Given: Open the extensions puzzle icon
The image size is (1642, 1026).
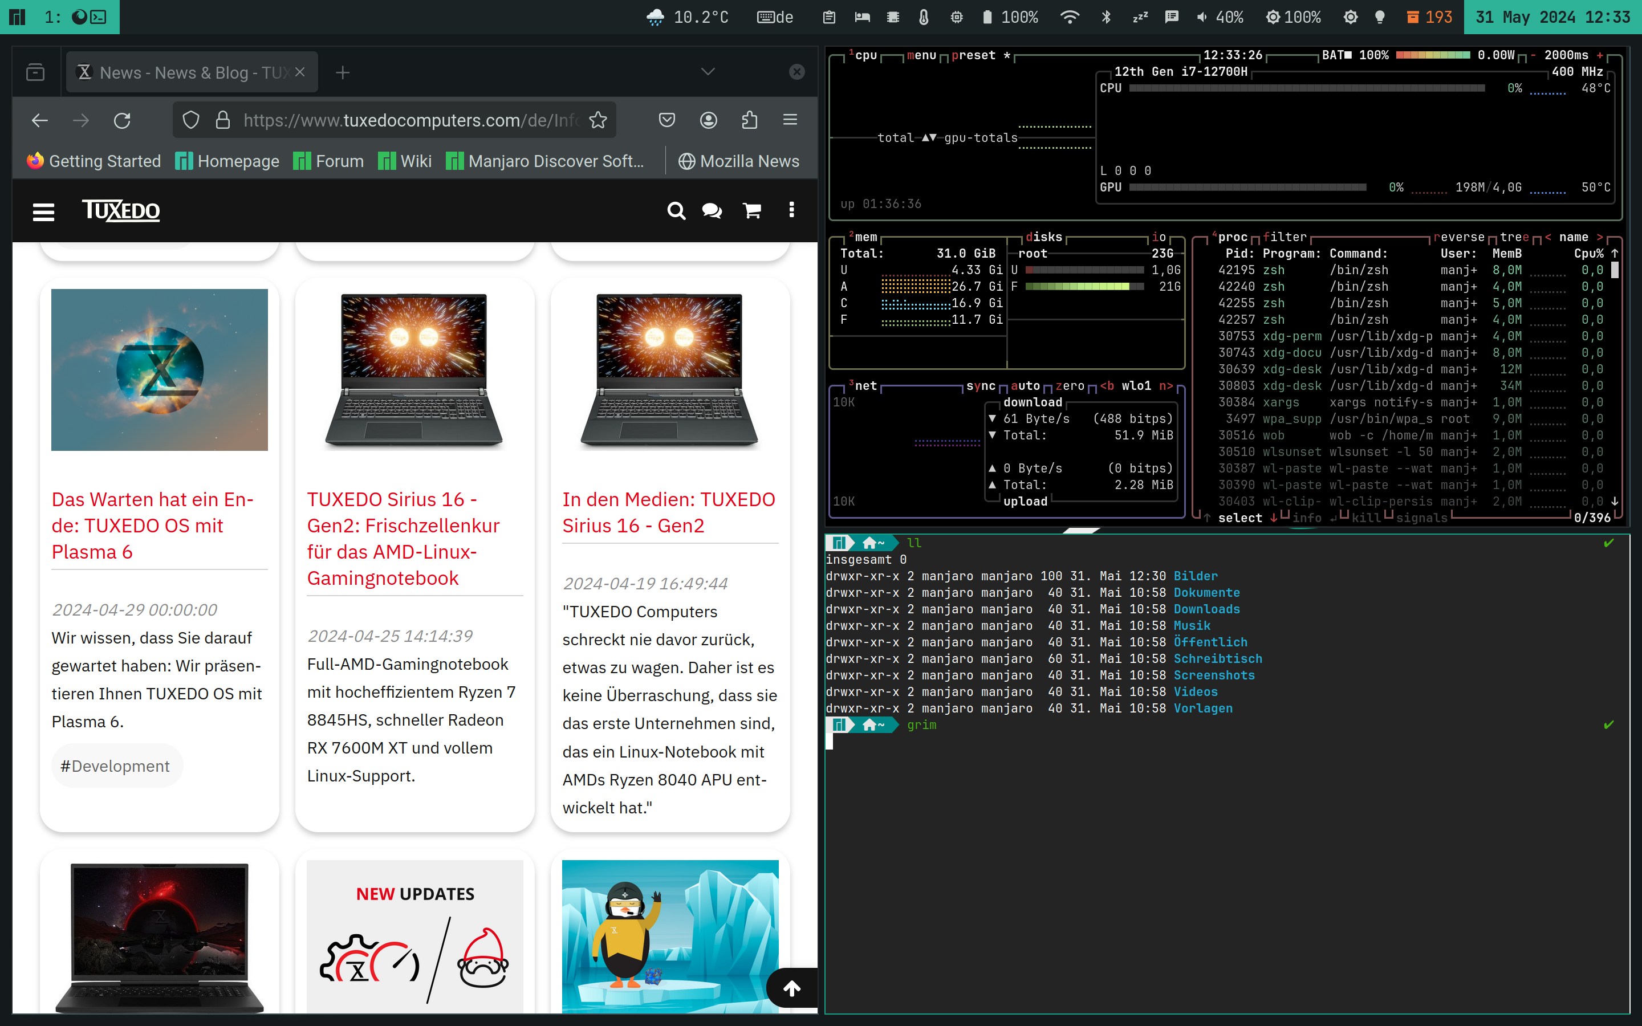Looking at the screenshot, I should 749,120.
